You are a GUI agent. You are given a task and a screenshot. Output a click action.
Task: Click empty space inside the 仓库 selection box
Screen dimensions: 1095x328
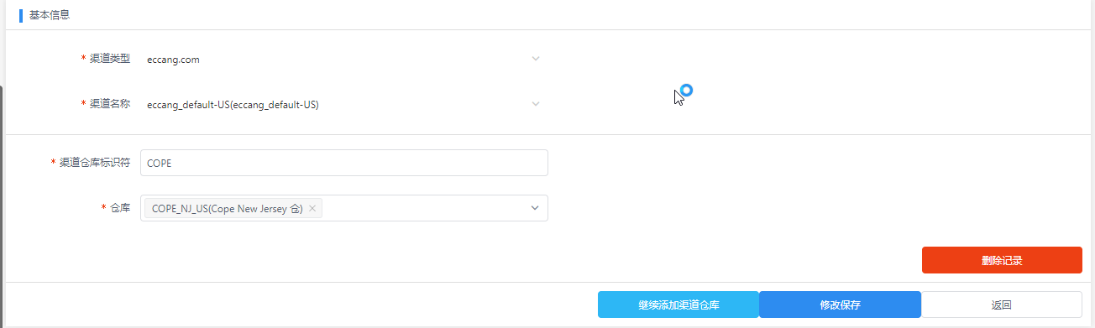420,208
